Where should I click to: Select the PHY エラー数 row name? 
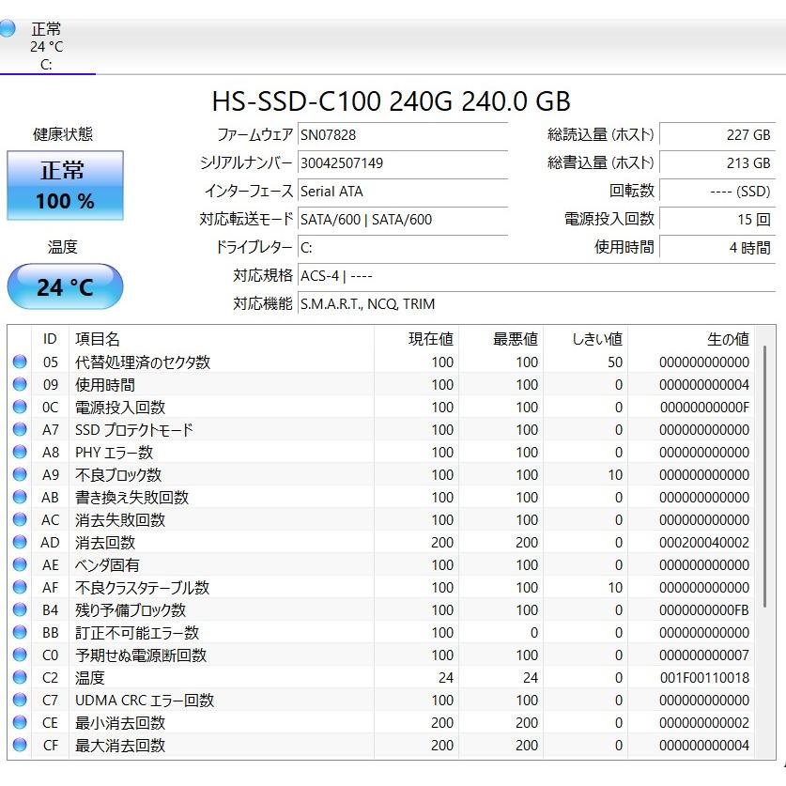[x=114, y=452]
